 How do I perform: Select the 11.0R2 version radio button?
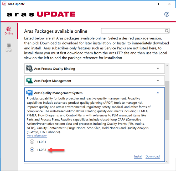click(32, 150)
